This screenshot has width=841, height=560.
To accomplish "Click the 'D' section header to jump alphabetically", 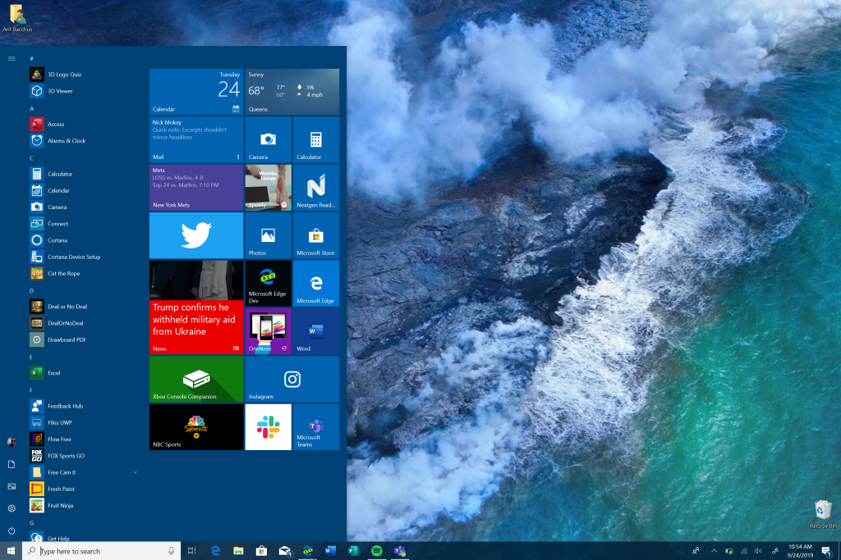I will coord(31,289).
